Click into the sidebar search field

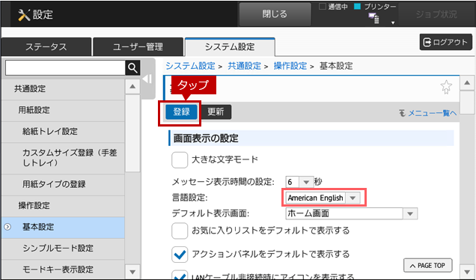pos(65,67)
